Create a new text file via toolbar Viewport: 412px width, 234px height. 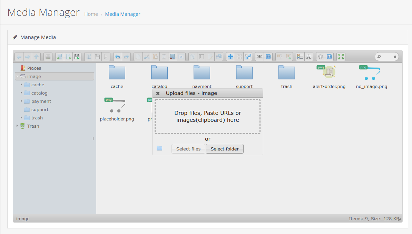[68, 56]
